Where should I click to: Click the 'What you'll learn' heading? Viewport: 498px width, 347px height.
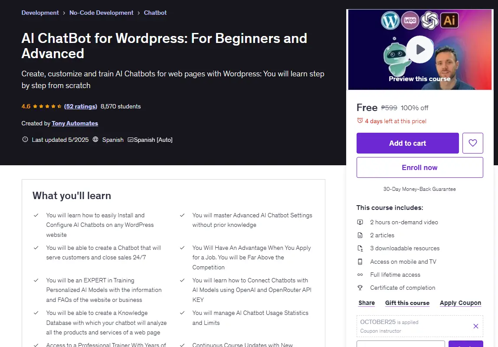click(x=72, y=196)
